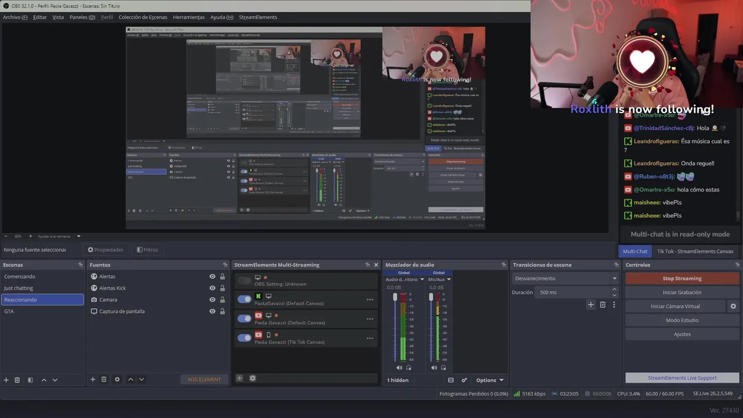Open StreamElements Live Support link
The image size is (743, 418).
pyautogui.click(x=682, y=378)
